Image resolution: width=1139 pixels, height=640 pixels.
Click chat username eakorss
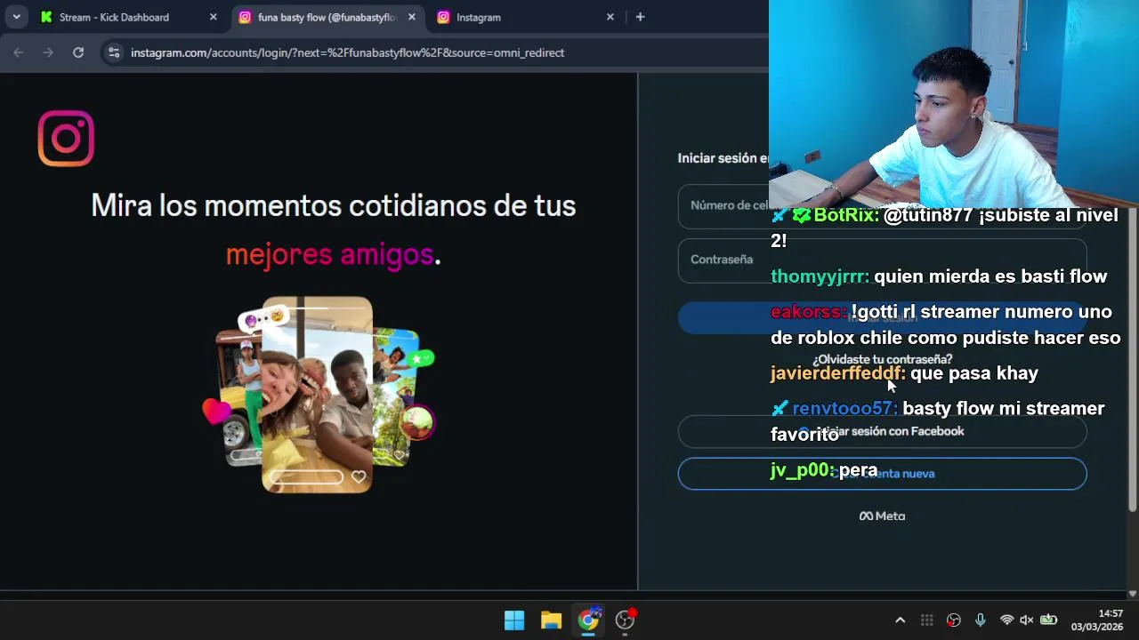809,312
